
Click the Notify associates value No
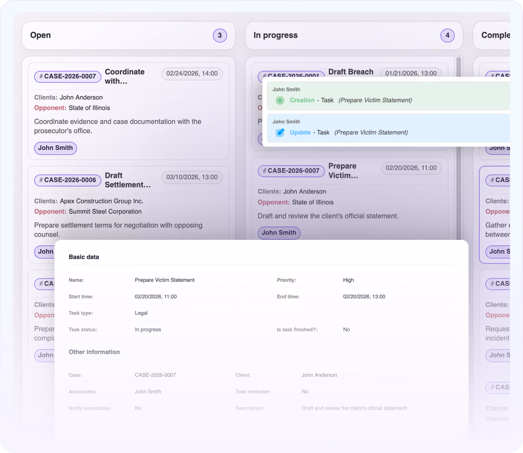point(138,408)
